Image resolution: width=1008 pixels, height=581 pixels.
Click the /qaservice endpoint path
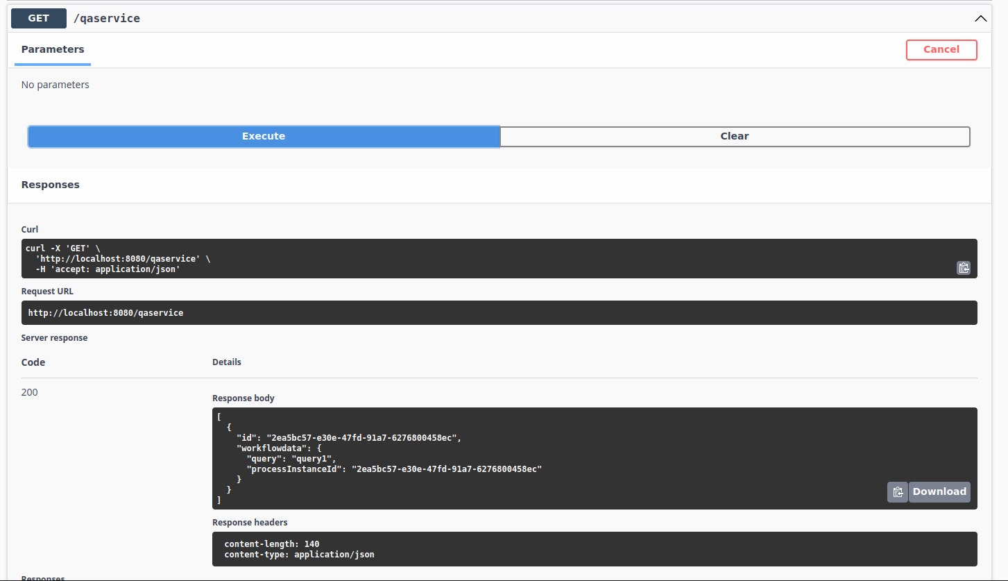click(107, 19)
